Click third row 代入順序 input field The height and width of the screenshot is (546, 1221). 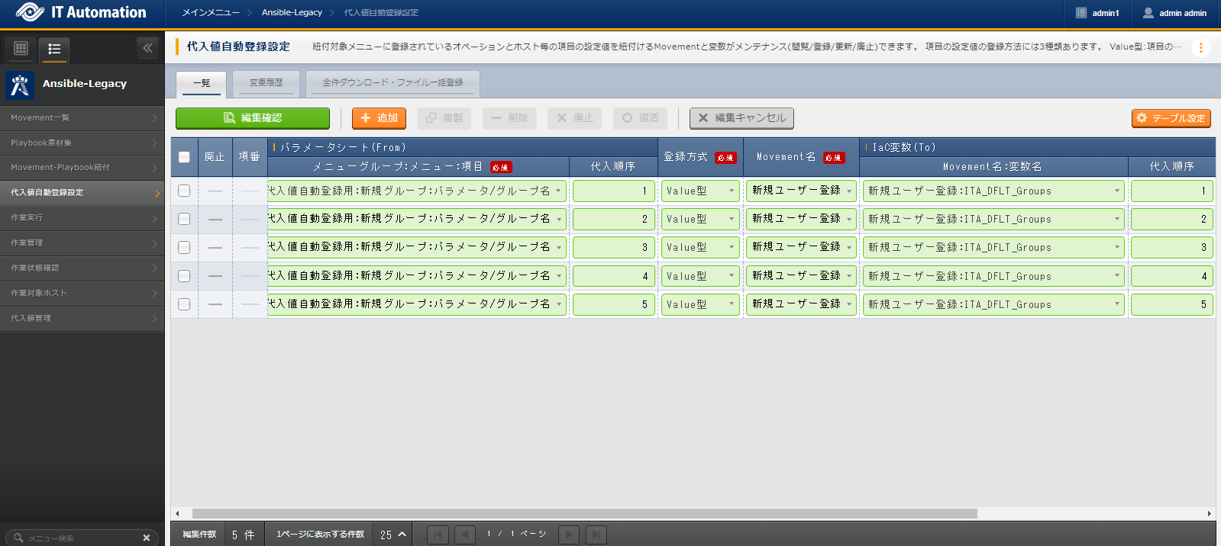coord(613,247)
